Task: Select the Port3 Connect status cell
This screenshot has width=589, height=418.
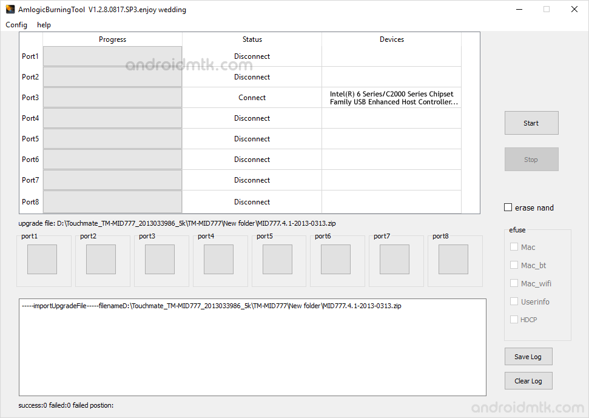Action: click(252, 97)
